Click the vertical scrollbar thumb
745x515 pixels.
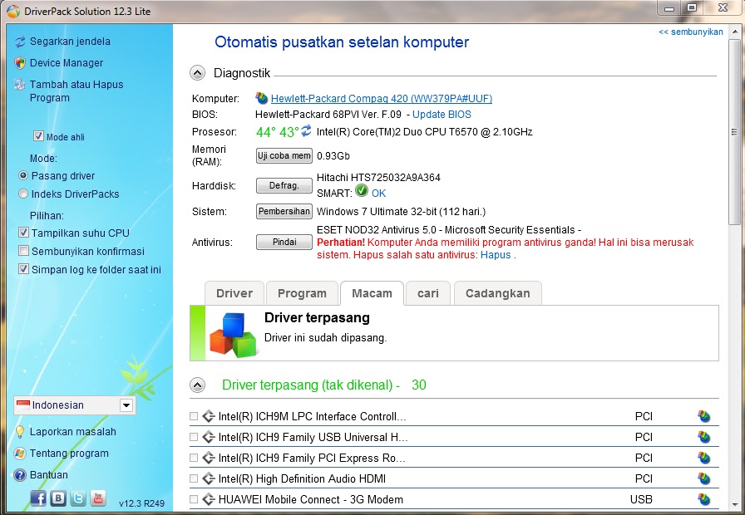click(734, 132)
